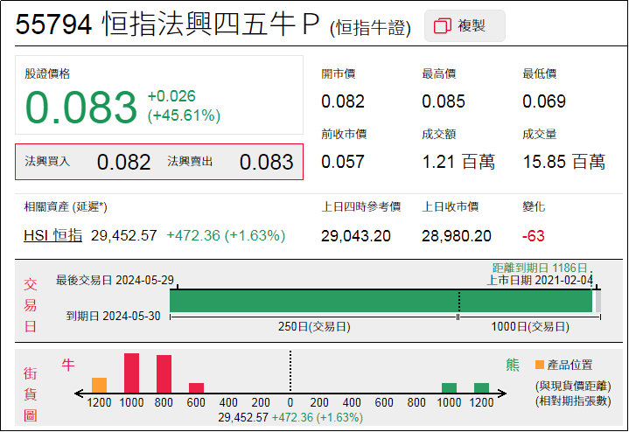The image size is (629, 432).
Task: Click the percentage change (+45.61%)
Action: click(184, 115)
